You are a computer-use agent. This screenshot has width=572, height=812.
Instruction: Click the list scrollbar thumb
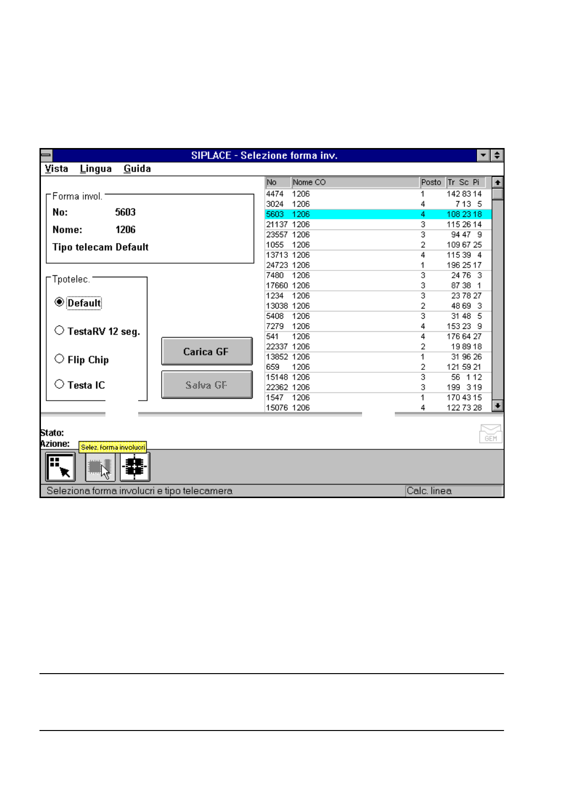pyautogui.click(x=497, y=193)
